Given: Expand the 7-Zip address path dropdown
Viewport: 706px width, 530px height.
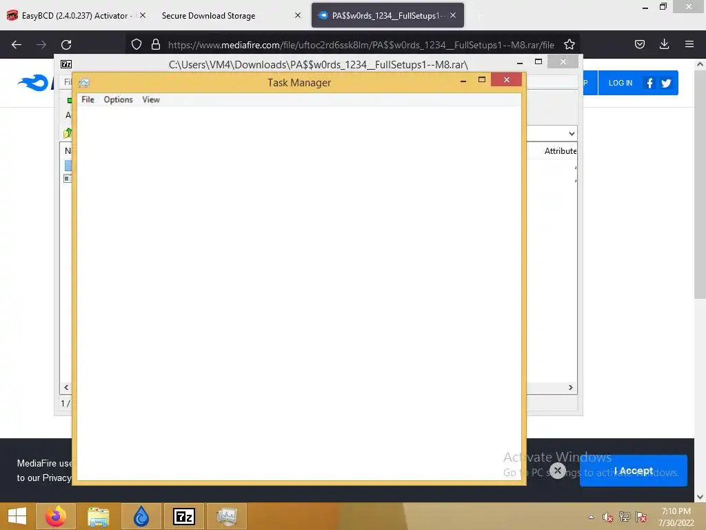Looking at the screenshot, I should [x=572, y=133].
